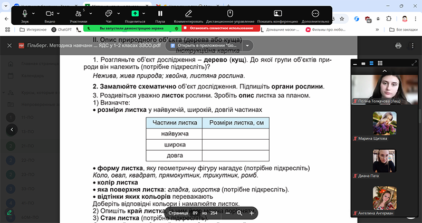The width and height of the screenshot is (422, 223).
Task: Select Поліна Толкачова video tile
Action: pos(385,90)
